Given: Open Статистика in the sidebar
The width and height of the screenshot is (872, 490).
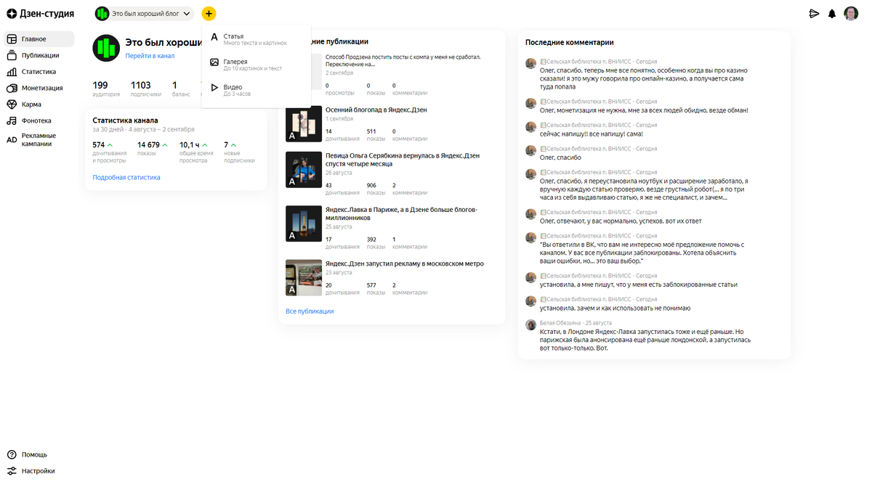Looking at the screenshot, I should [x=40, y=72].
